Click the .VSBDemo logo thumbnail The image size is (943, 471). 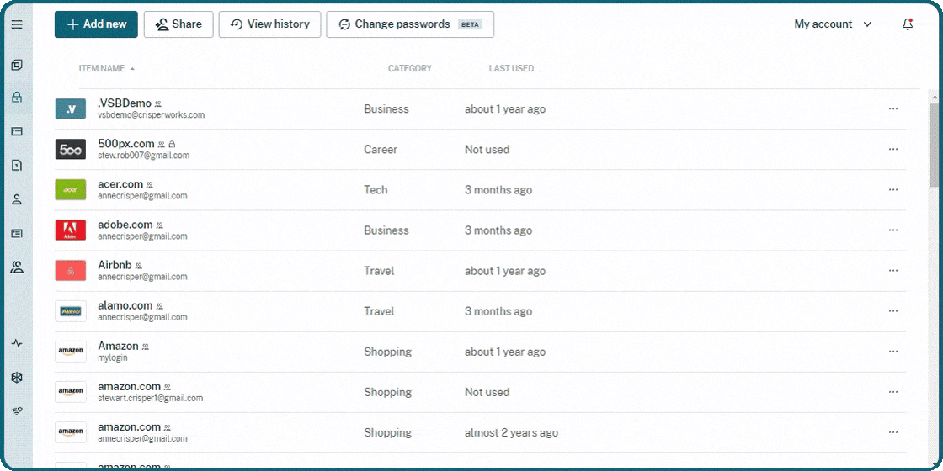(71, 108)
